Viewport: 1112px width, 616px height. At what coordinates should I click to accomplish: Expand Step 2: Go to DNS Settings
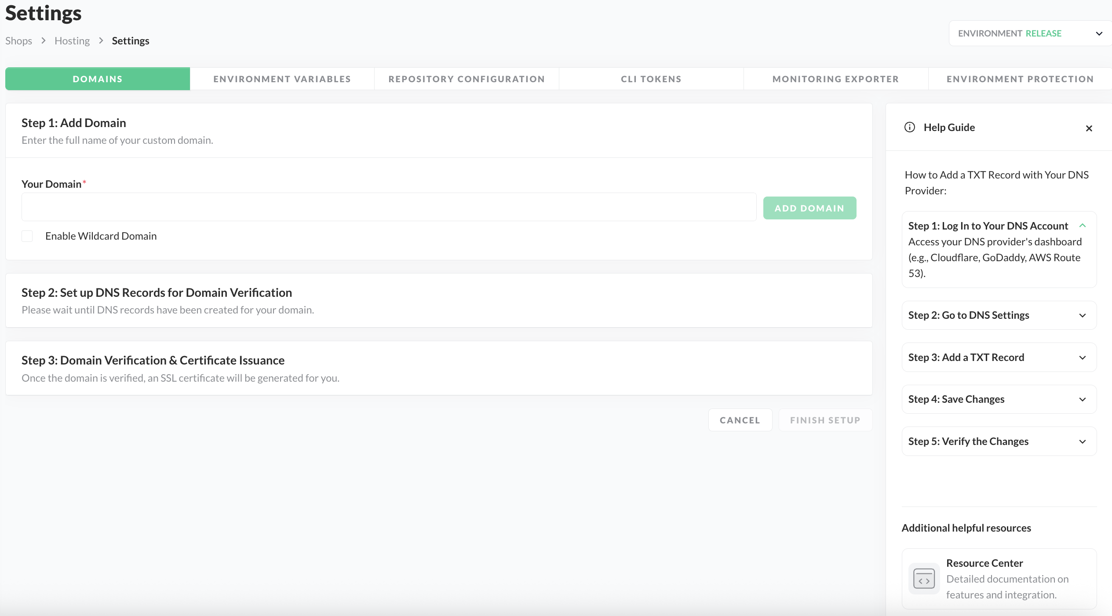tap(1082, 315)
